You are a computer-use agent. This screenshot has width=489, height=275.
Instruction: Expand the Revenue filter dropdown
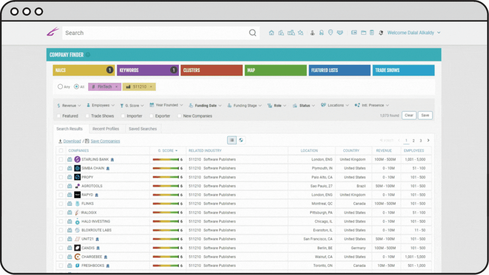point(69,105)
